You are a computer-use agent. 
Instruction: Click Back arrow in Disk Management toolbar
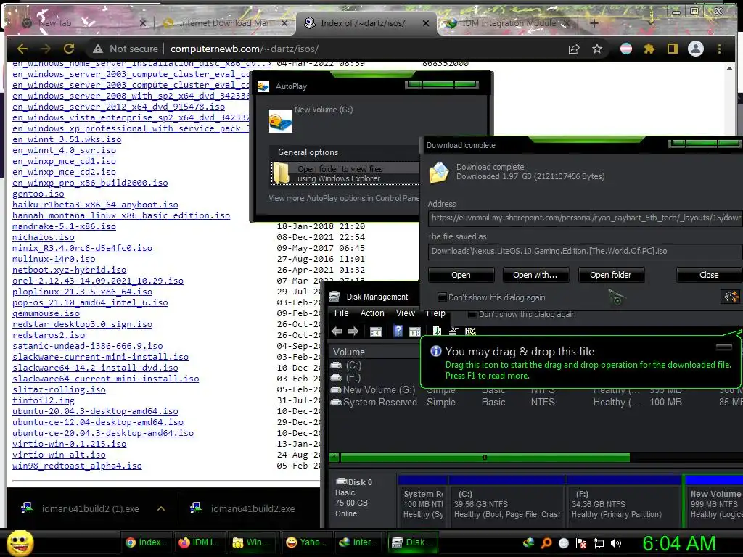[x=337, y=331]
